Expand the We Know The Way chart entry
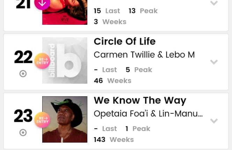The width and height of the screenshot is (232, 150). (x=214, y=121)
